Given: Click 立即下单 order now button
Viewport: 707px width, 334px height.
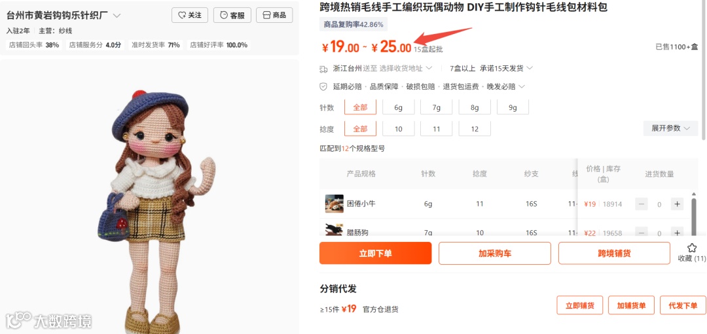Looking at the screenshot, I should (375, 254).
